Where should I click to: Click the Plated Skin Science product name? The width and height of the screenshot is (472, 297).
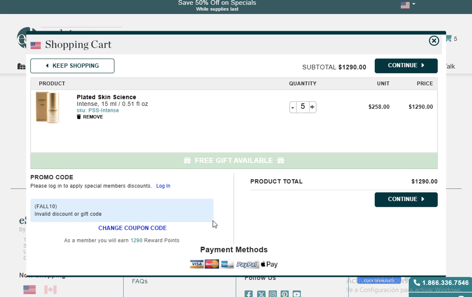pos(106,97)
